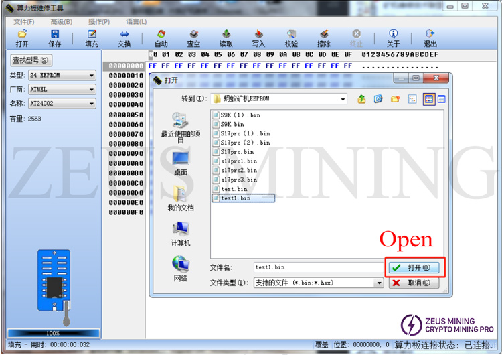Click the 读取 (Read) toolbar icon
This screenshot has height=355, width=502.
click(226, 38)
